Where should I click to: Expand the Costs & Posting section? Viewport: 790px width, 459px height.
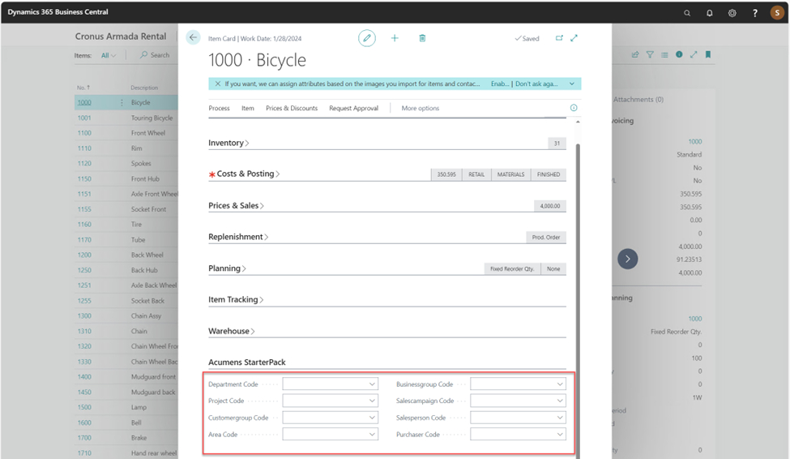248,174
